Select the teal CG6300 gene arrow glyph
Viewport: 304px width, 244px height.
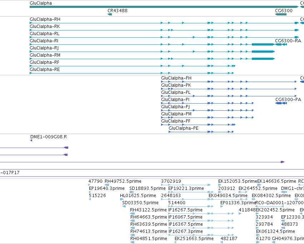[281, 14]
